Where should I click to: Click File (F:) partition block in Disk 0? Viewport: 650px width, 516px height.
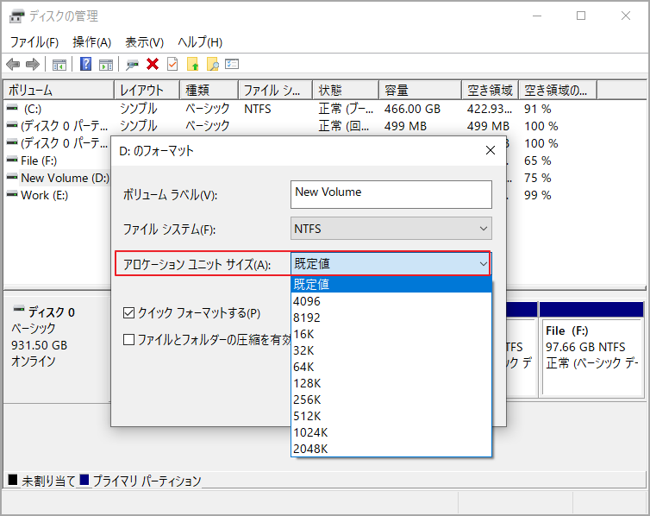tap(591, 349)
